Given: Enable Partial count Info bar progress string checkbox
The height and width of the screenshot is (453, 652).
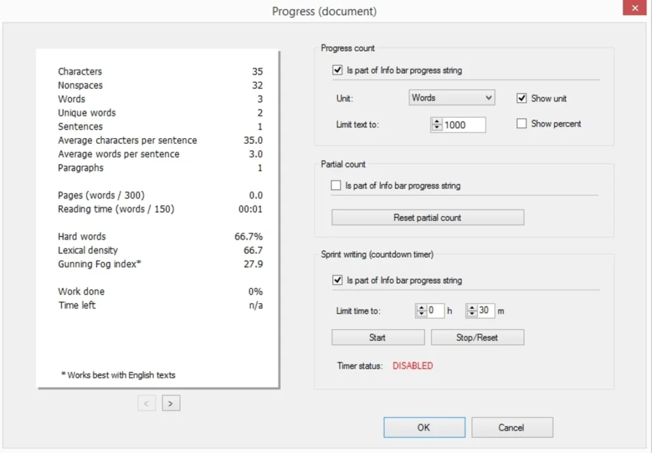Looking at the screenshot, I should 336,185.
